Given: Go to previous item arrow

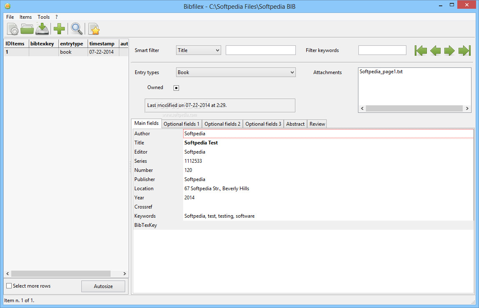Looking at the screenshot, I should pyautogui.click(x=435, y=51).
